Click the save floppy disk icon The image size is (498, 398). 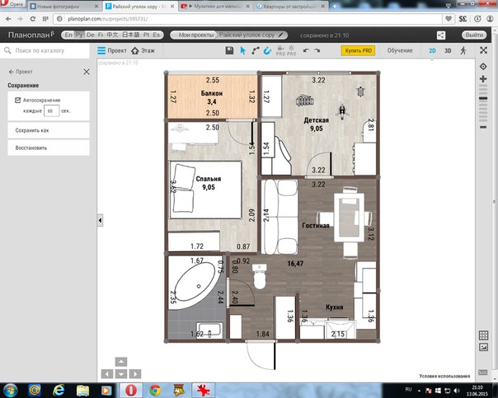pos(229,50)
